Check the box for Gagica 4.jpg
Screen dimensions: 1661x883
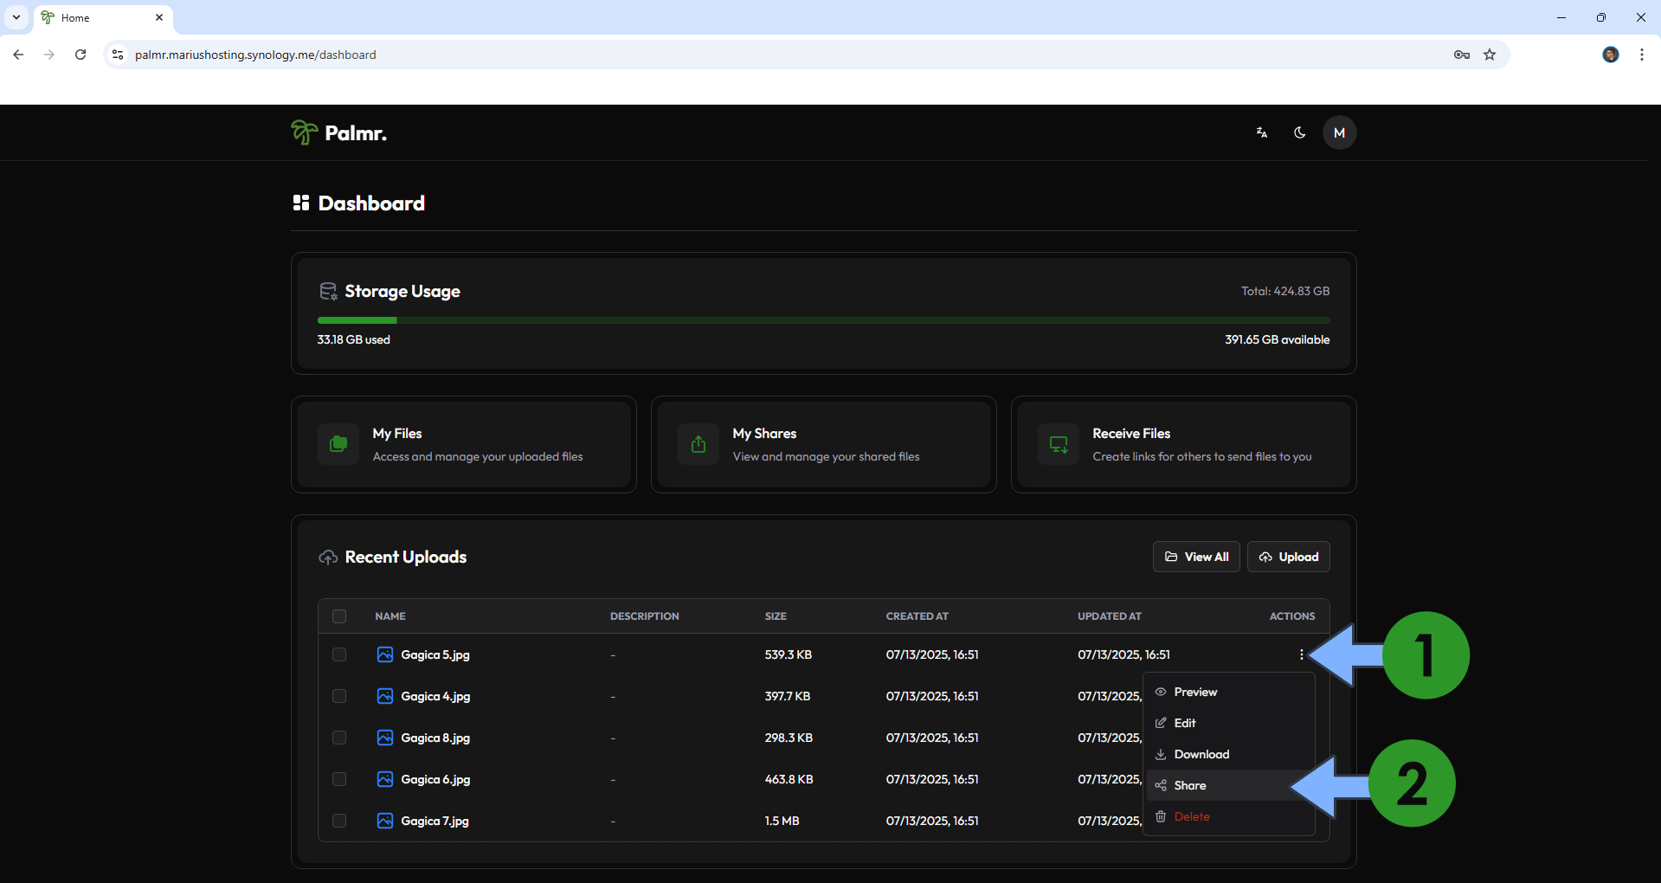pyautogui.click(x=339, y=696)
